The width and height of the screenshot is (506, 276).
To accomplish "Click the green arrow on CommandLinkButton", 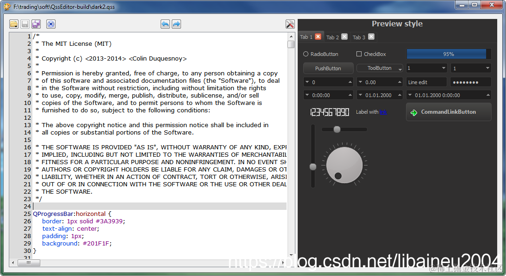I will click(x=414, y=112).
